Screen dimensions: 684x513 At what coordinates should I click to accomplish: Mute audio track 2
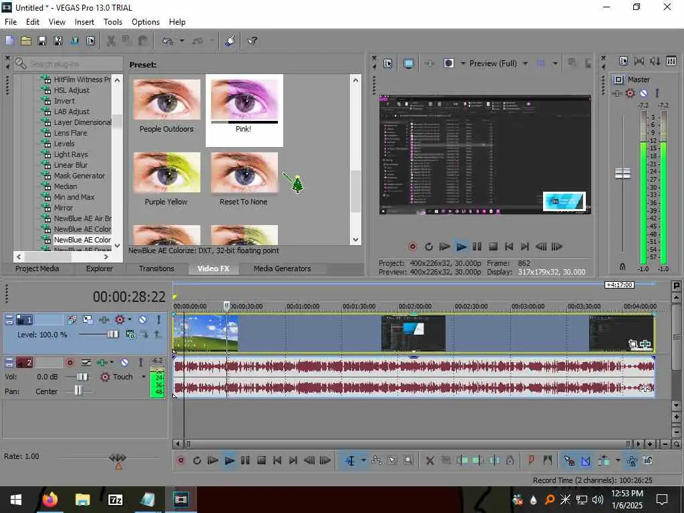pyautogui.click(x=124, y=363)
